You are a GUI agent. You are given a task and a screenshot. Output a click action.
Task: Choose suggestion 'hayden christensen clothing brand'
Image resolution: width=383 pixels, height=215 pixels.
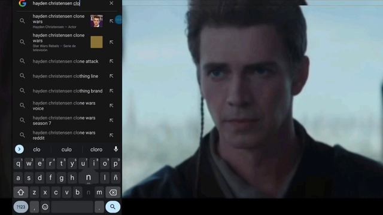click(x=67, y=91)
